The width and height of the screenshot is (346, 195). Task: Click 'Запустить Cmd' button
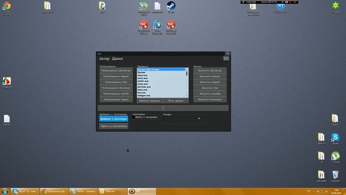(210, 88)
